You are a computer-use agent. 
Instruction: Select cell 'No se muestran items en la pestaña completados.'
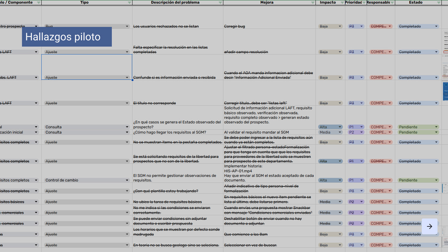coord(178,140)
